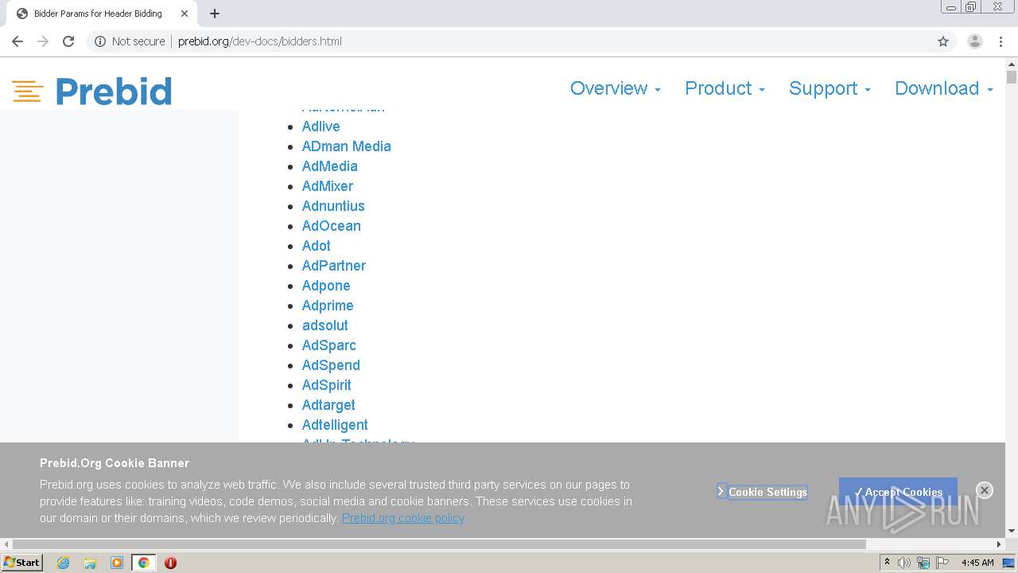The width and height of the screenshot is (1018, 573).
Task: Open the AdSpend bidder link
Action: (x=331, y=365)
